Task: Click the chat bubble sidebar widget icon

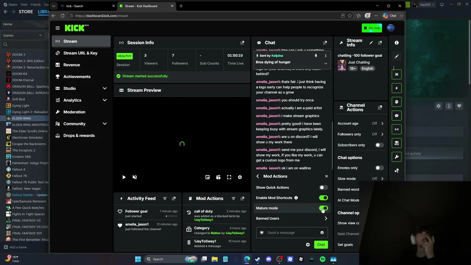Action: tap(397, 116)
